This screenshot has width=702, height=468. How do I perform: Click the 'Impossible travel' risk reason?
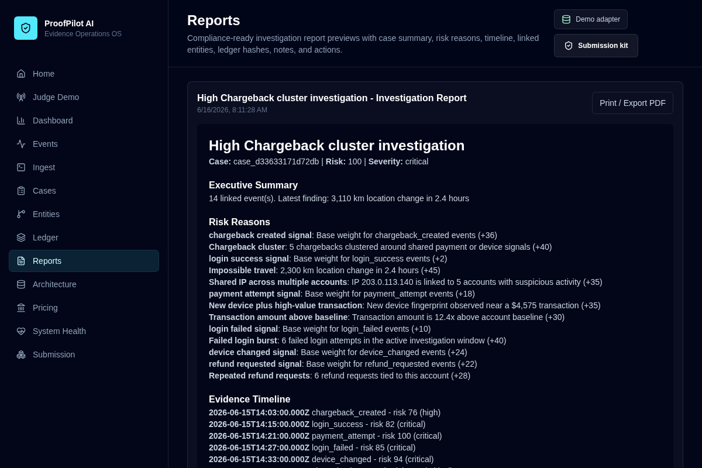click(x=325, y=270)
